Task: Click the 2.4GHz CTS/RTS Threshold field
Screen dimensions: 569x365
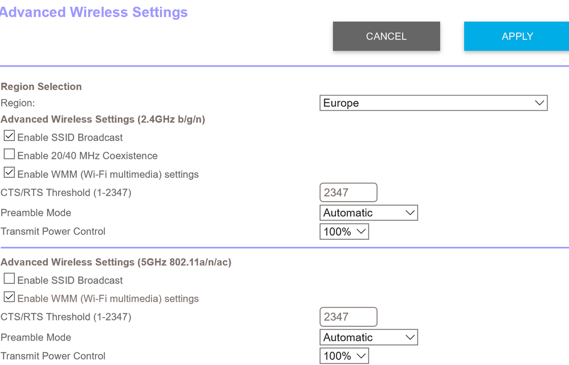Action: tap(348, 192)
